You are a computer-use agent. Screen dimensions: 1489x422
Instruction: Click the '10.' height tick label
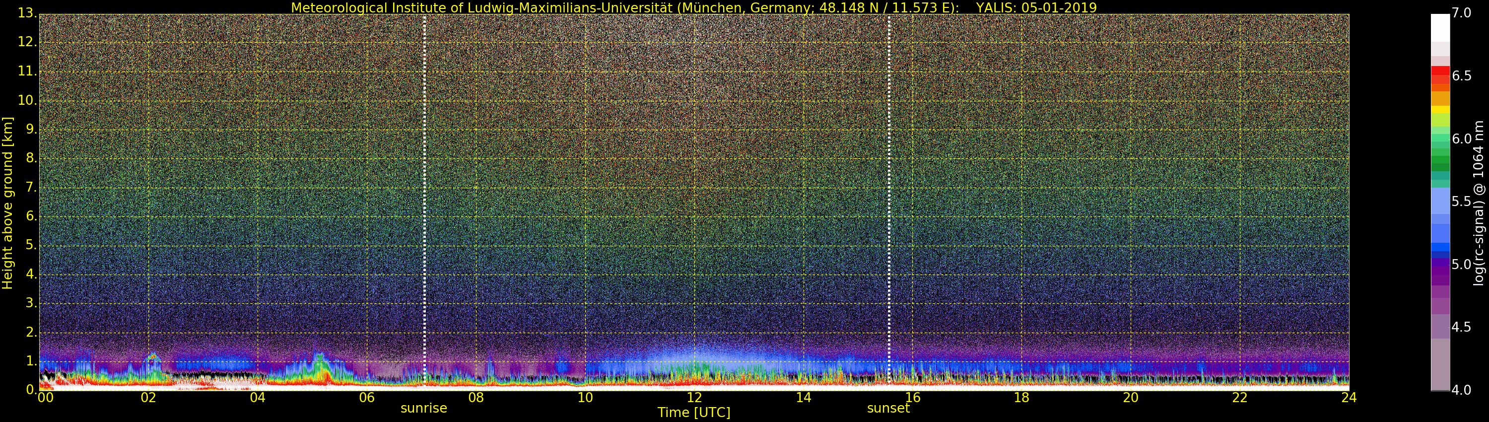pyautogui.click(x=27, y=100)
